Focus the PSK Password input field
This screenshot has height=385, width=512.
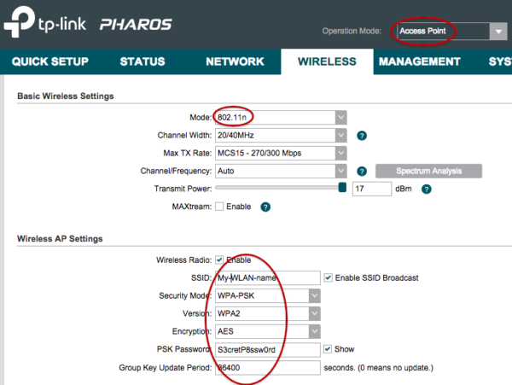(268, 350)
